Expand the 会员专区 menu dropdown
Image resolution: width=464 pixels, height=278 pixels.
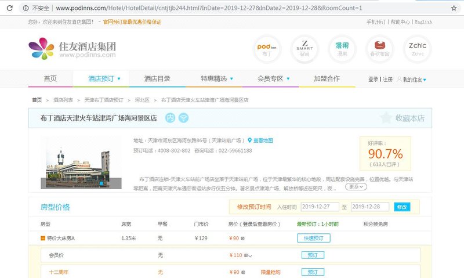[273, 79]
